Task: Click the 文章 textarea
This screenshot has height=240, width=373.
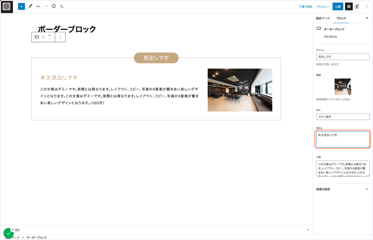Action: click(343, 168)
